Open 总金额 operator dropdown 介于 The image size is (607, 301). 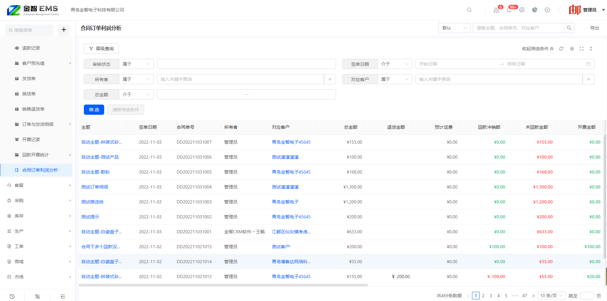point(136,94)
